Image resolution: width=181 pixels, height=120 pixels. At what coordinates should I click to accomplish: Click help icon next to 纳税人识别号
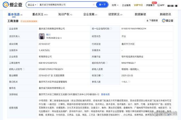tap(24, 69)
